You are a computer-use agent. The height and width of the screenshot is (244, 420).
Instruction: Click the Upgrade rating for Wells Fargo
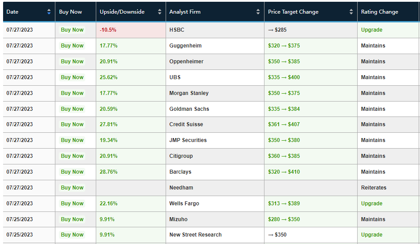pyautogui.click(x=372, y=204)
